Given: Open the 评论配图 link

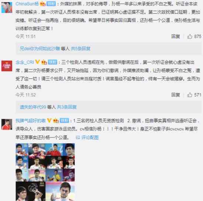Looking at the screenshot, I should (90, 137).
